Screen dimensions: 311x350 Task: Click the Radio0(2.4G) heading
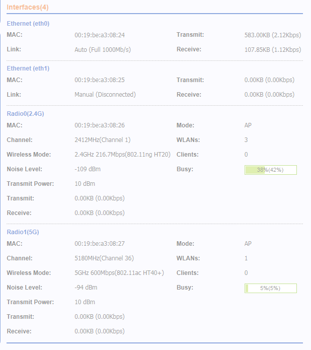coord(25,114)
